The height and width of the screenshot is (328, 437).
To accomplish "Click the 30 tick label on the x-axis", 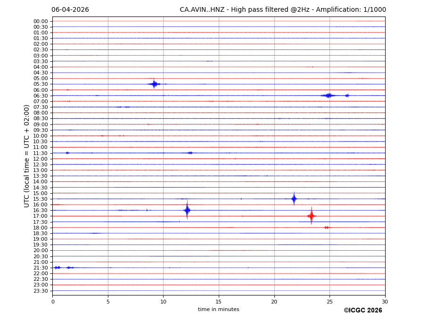I will [x=385, y=302].
